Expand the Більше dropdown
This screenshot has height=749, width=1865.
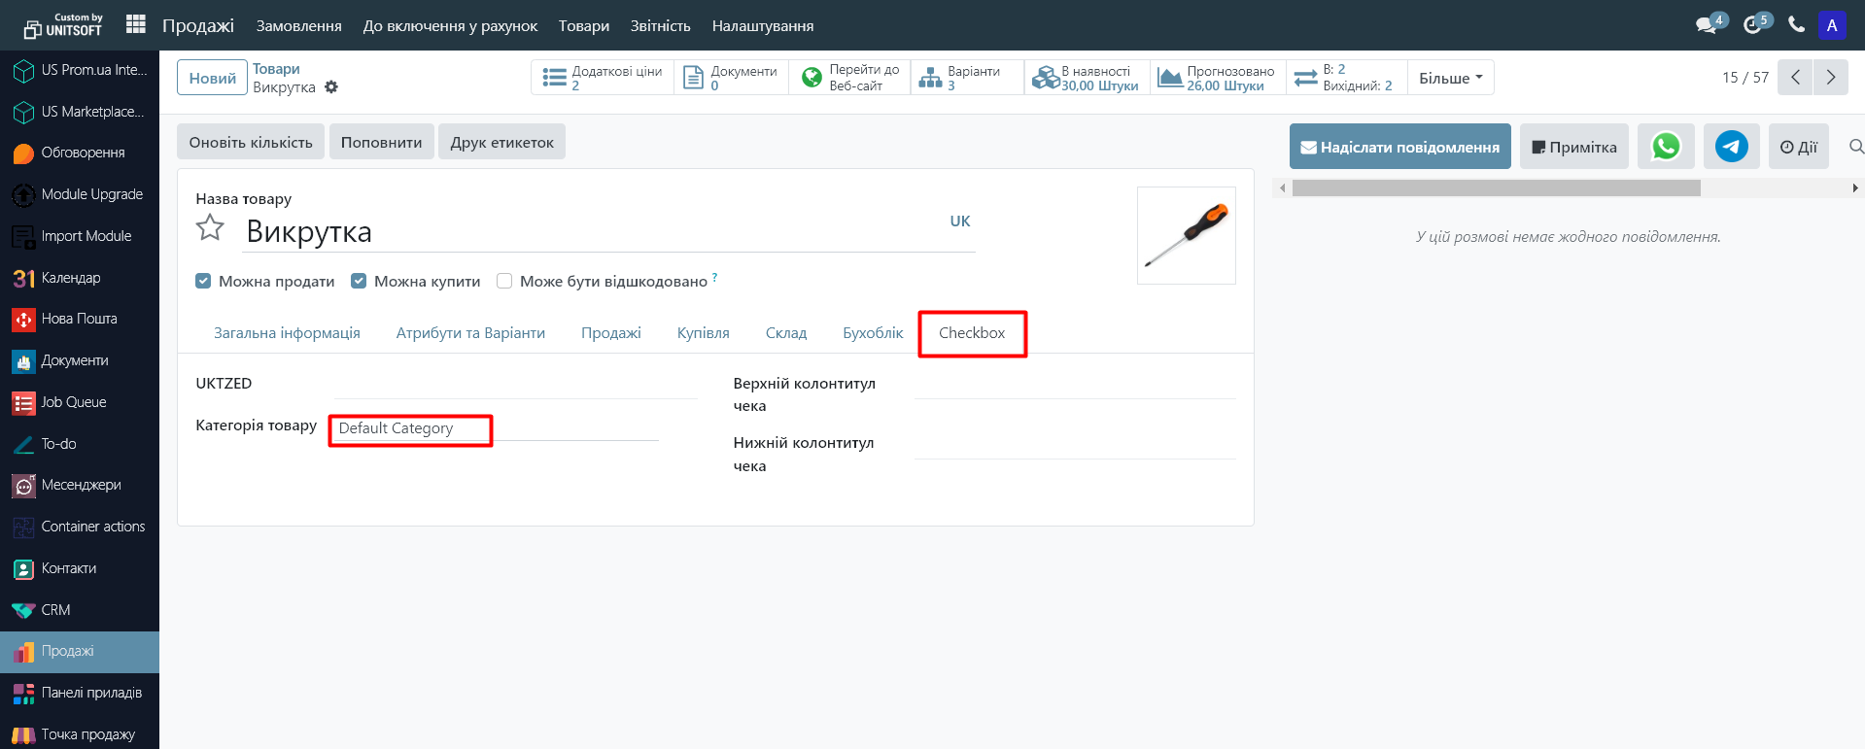coord(1450,78)
